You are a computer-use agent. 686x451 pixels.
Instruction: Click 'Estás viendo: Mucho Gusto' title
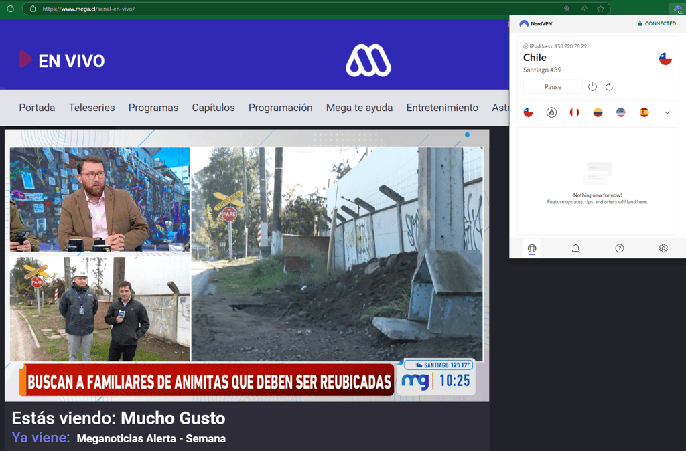(118, 418)
